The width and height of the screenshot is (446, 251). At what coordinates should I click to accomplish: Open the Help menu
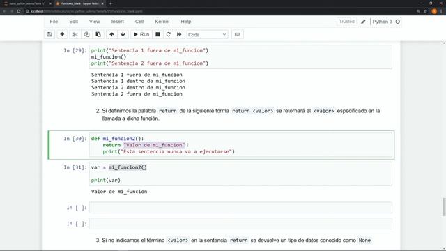[186, 22]
